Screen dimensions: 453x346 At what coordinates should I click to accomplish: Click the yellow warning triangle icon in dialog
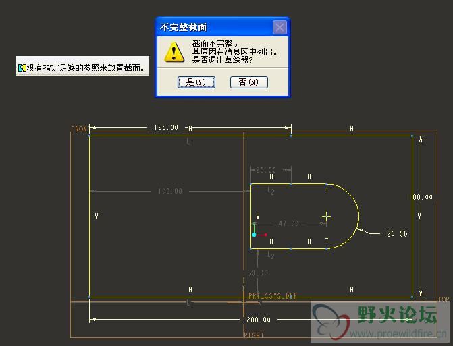point(174,53)
